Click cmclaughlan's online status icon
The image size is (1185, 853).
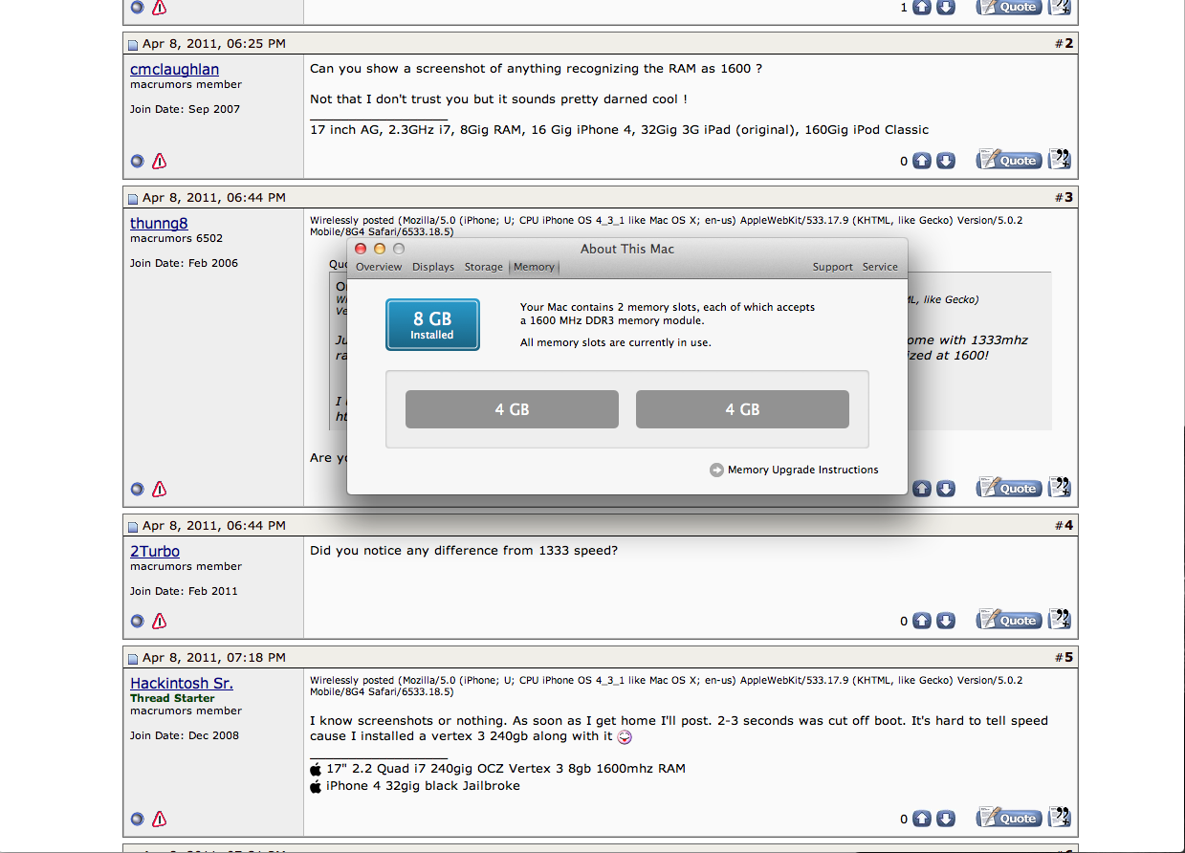click(137, 161)
